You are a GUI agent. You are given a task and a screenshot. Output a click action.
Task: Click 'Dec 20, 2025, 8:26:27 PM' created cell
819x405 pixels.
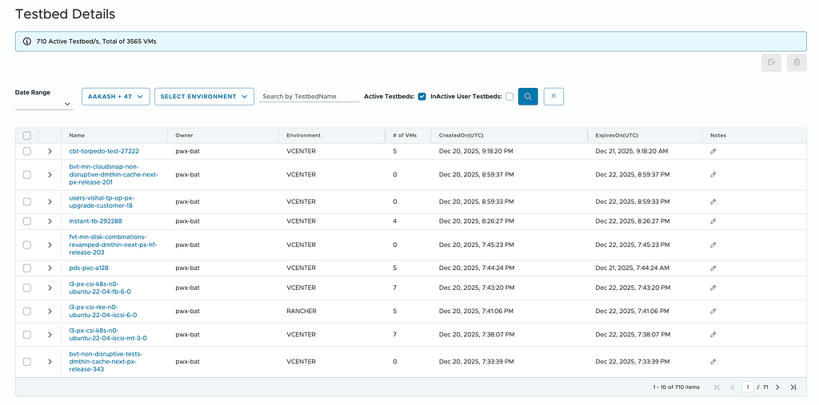coord(477,221)
